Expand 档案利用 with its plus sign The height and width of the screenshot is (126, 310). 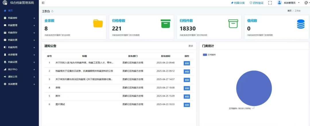[x=34, y=47]
